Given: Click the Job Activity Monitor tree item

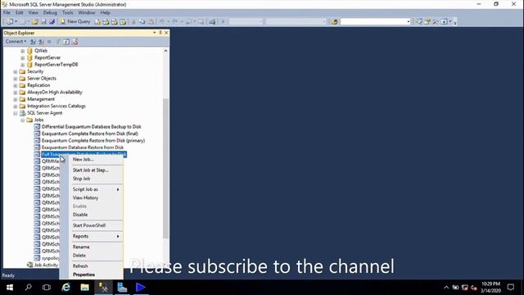Looking at the screenshot, I should point(46,265).
